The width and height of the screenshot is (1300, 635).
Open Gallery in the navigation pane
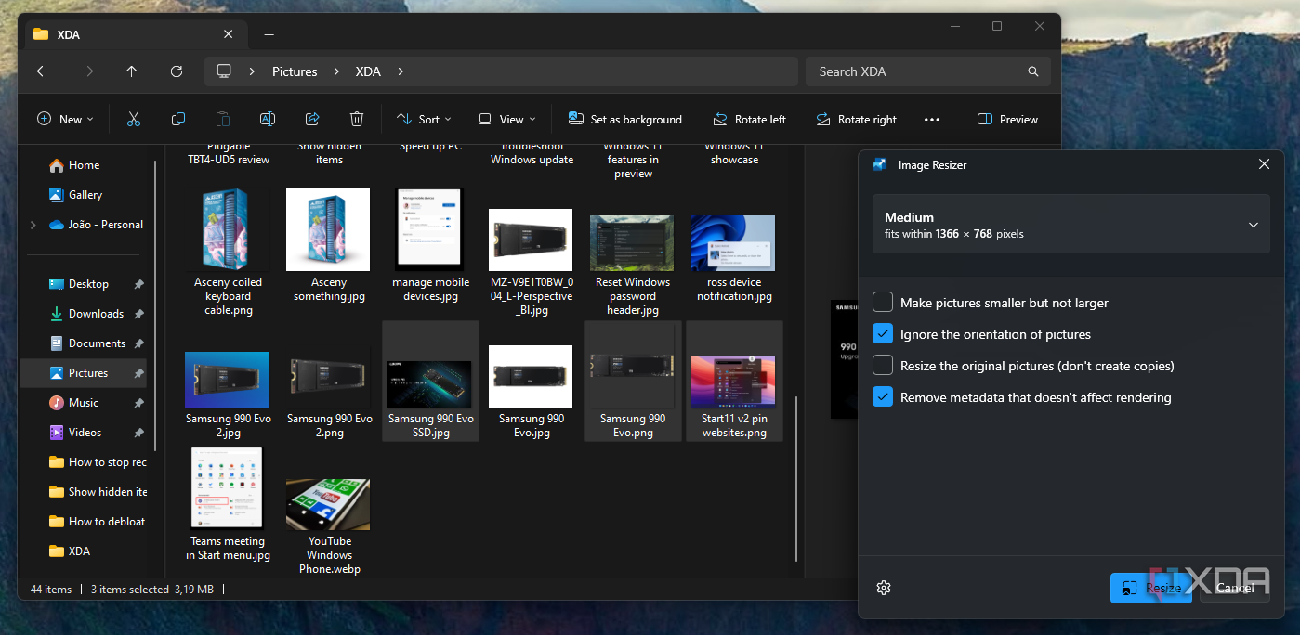pos(85,195)
